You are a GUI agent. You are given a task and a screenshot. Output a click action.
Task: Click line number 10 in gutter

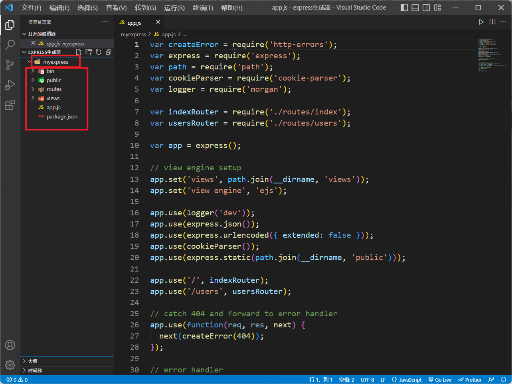tap(134, 146)
